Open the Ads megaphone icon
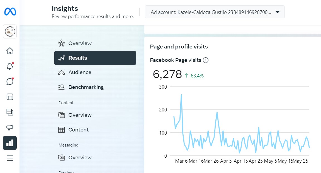 (10, 127)
